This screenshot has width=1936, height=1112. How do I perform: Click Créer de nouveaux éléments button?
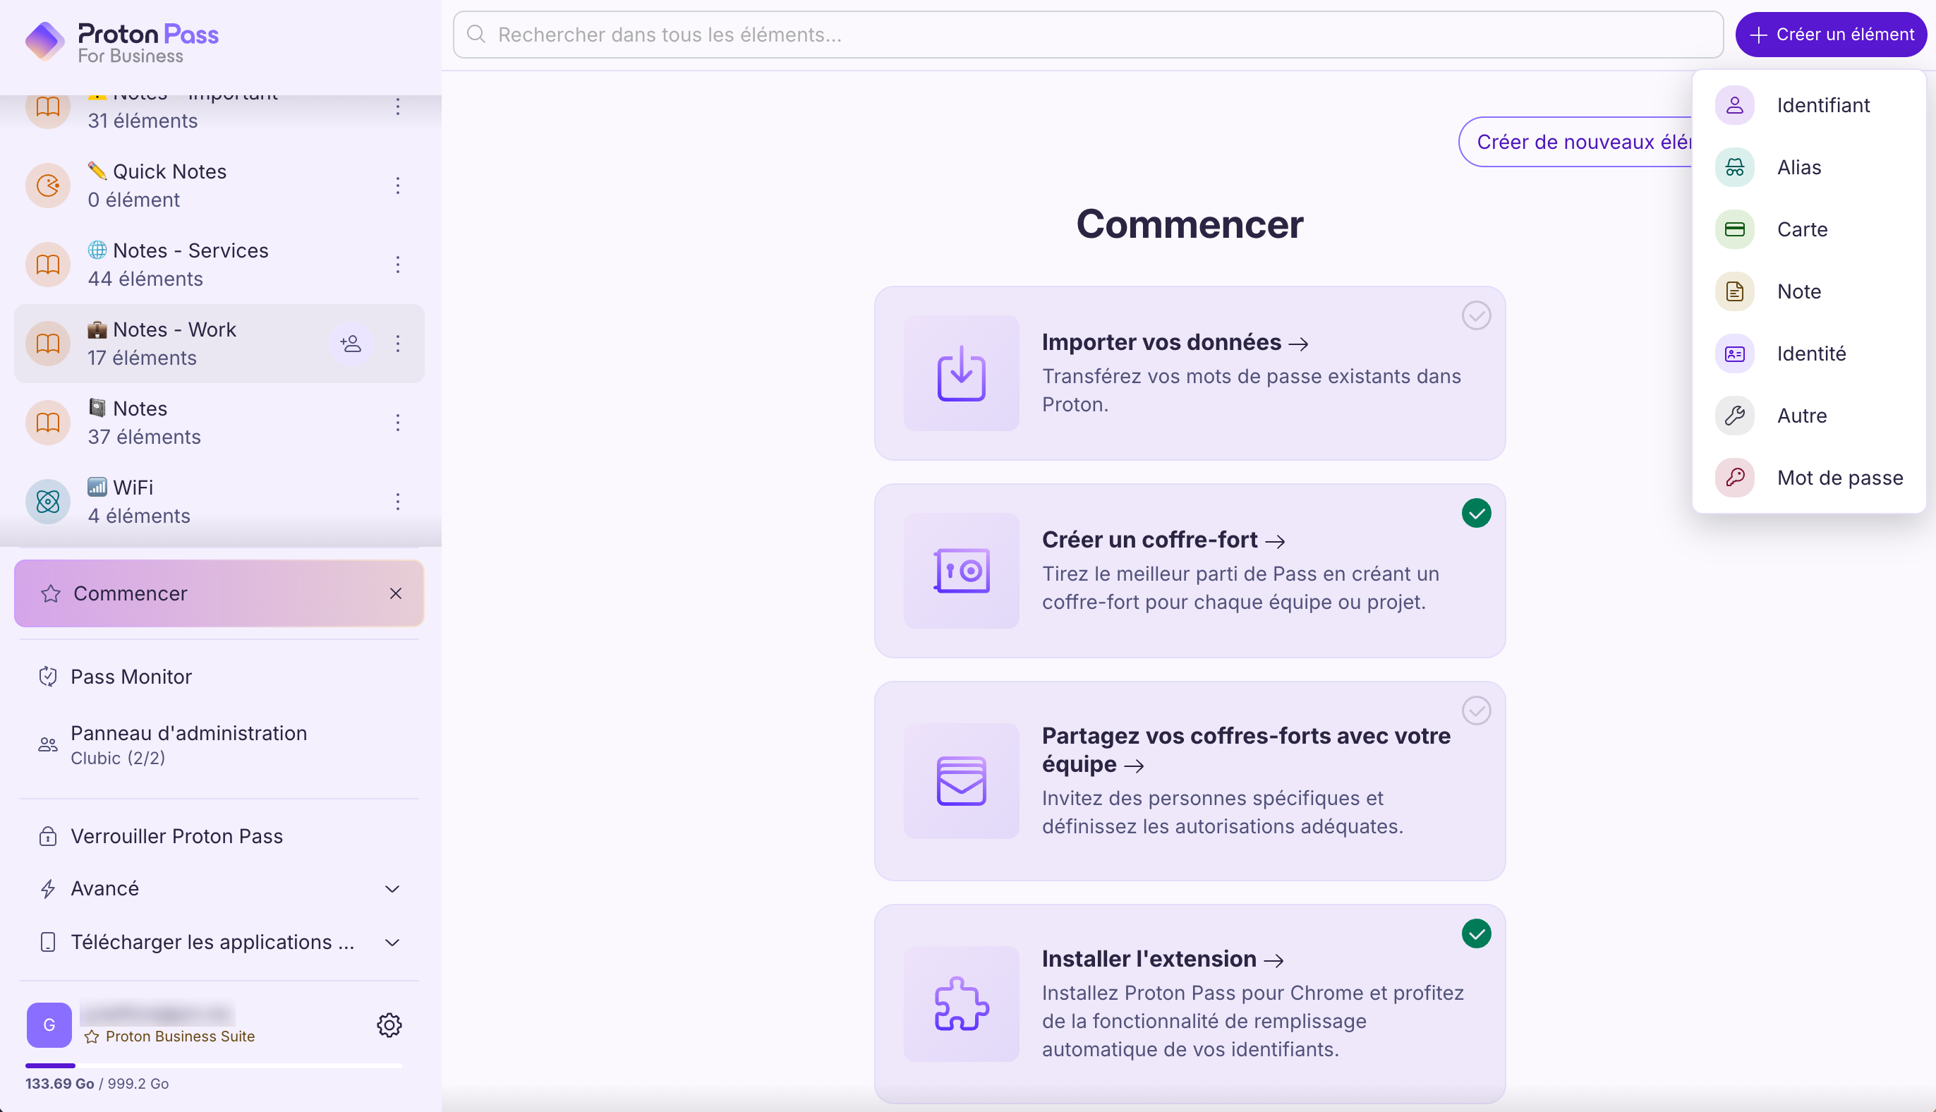(x=1575, y=142)
